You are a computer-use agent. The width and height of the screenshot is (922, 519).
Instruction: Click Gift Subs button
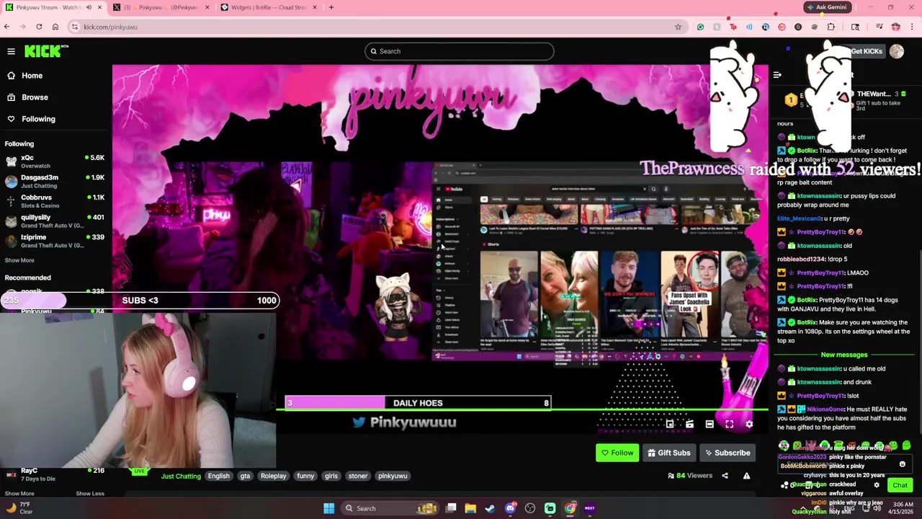coord(668,453)
